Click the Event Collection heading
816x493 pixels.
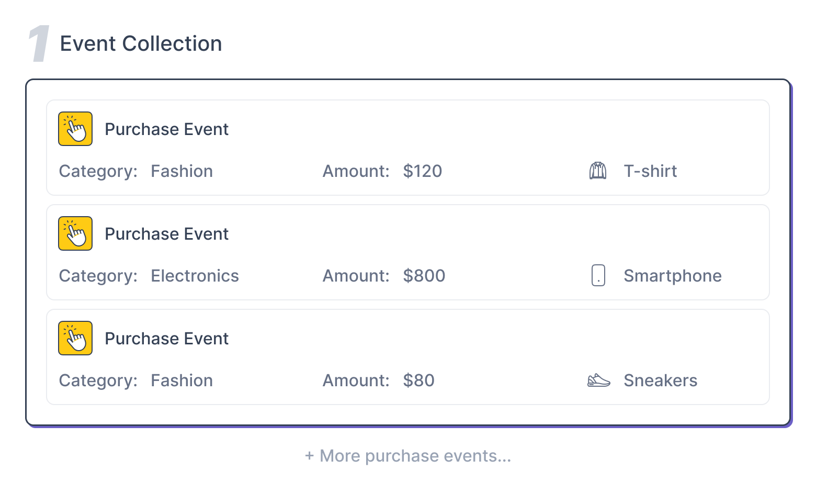point(141,44)
